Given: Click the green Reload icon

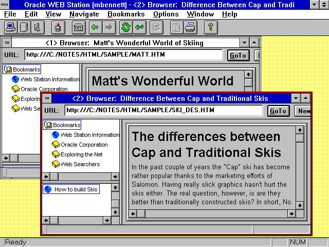Looking at the screenshot, I should pos(125,27).
